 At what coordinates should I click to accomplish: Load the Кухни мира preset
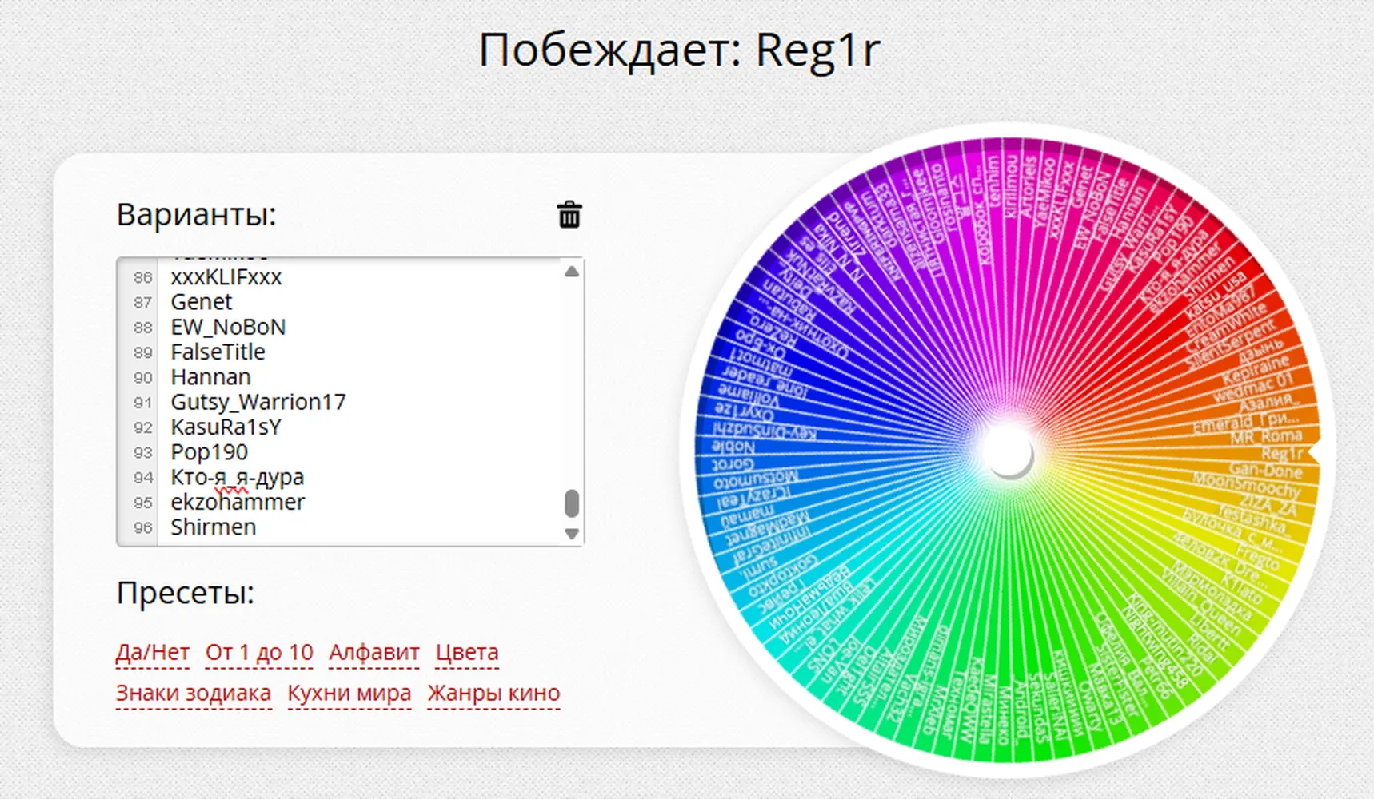click(349, 693)
